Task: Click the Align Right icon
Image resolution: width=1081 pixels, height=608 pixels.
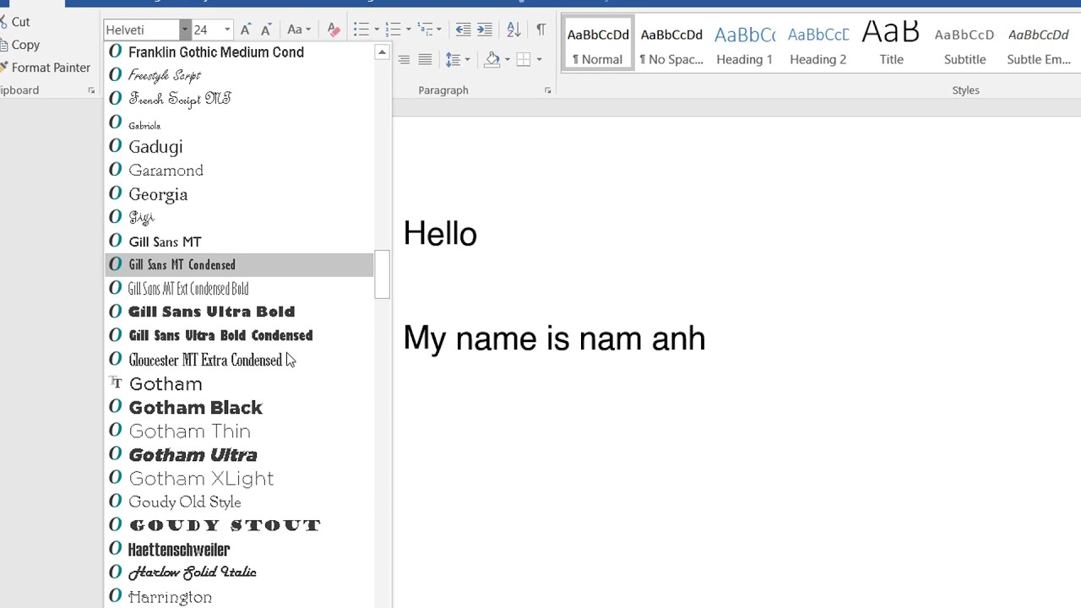Action: coord(404,59)
